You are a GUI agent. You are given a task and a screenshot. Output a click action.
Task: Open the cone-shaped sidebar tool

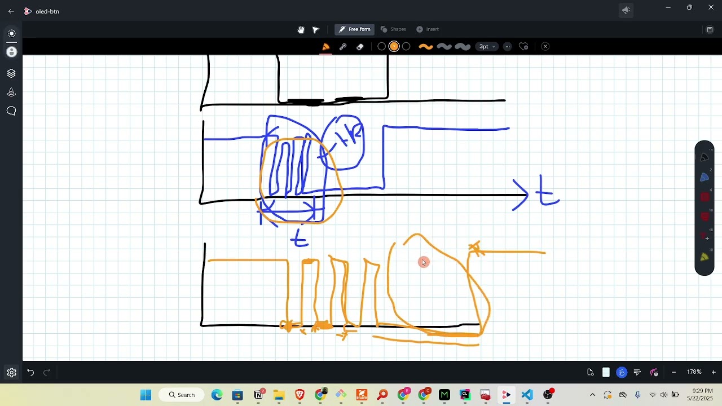(11, 92)
